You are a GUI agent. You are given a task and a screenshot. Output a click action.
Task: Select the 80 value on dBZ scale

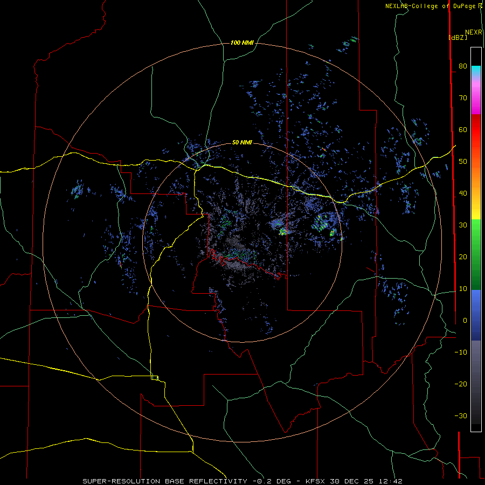tap(463, 66)
